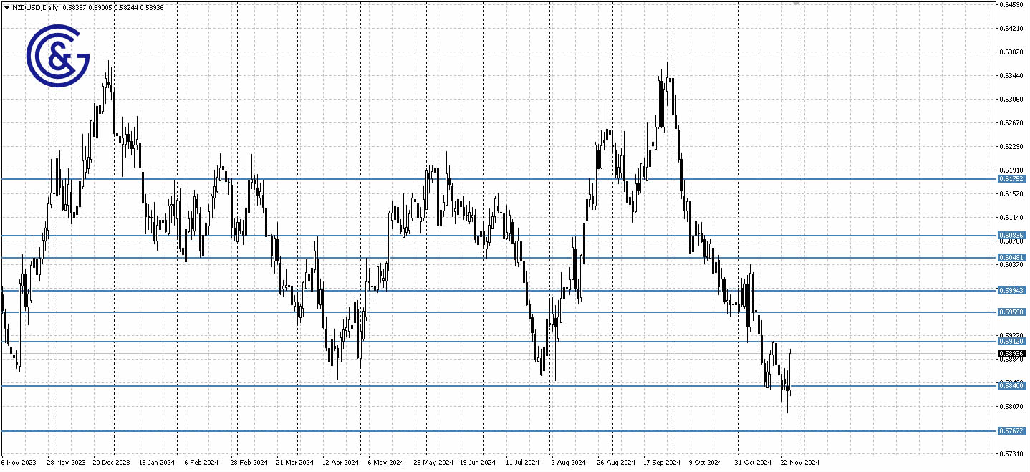Click the 6 Nov 2023 date label

coord(20,463)
